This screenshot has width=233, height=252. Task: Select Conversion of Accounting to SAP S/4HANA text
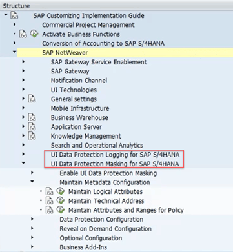pos(103,43)
